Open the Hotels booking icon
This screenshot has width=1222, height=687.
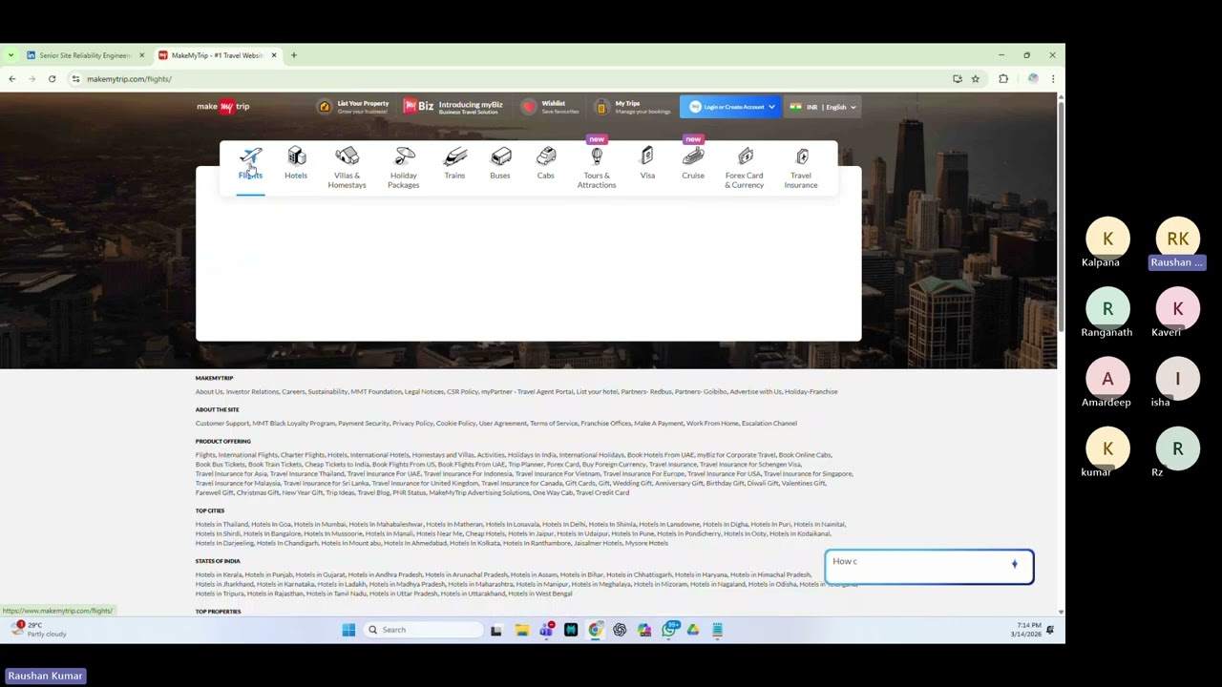point(296,156)
